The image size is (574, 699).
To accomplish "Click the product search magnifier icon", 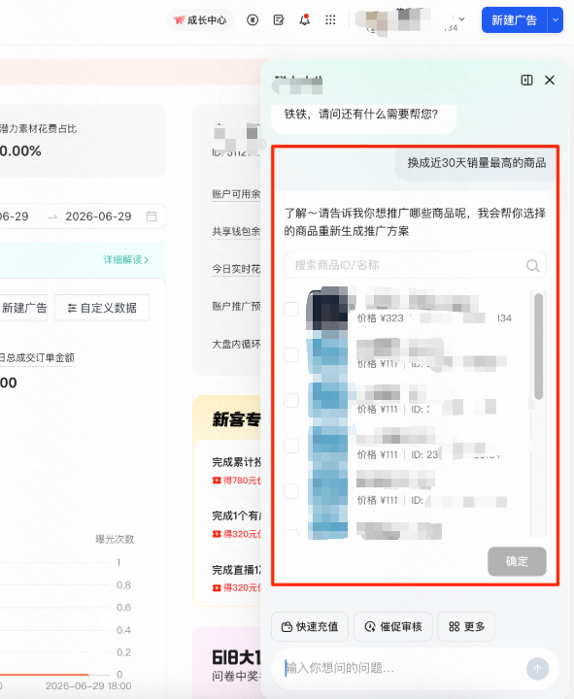I will 532,266.
